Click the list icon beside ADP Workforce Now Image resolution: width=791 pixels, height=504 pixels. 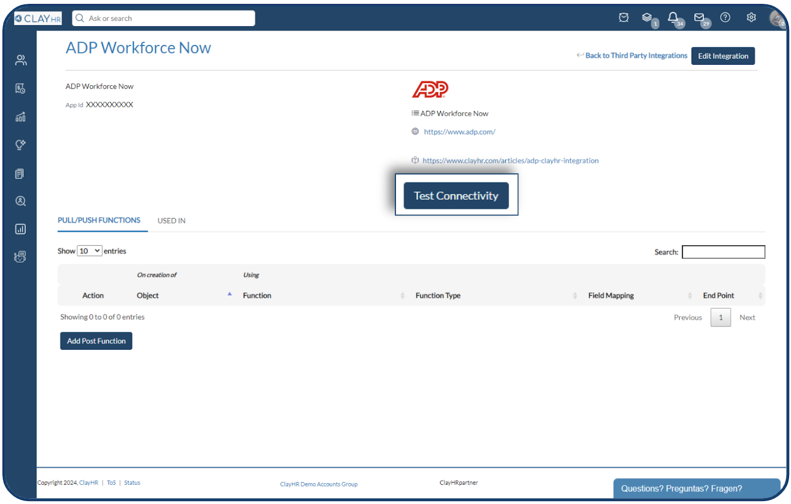(x=415, y=113)
